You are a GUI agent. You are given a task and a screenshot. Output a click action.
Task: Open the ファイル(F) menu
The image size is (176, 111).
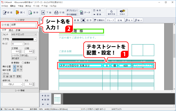pos(4,6)
